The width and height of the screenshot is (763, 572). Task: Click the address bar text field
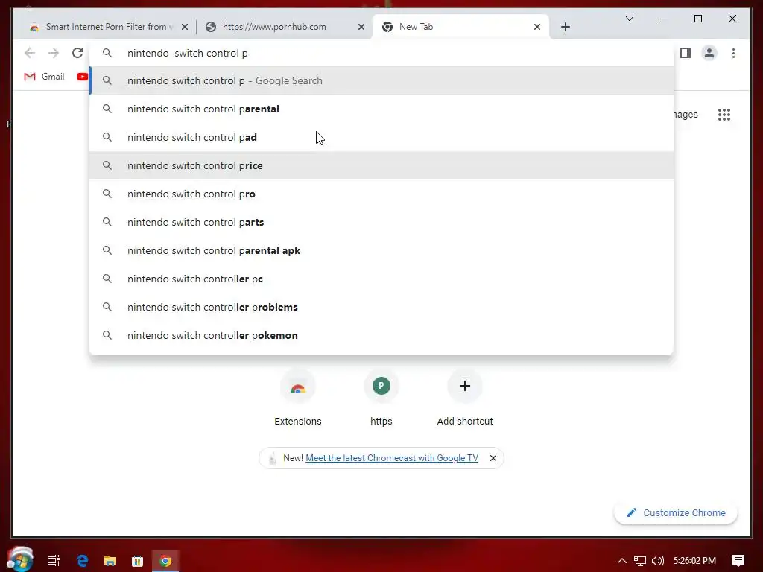[x=381, y=53]
